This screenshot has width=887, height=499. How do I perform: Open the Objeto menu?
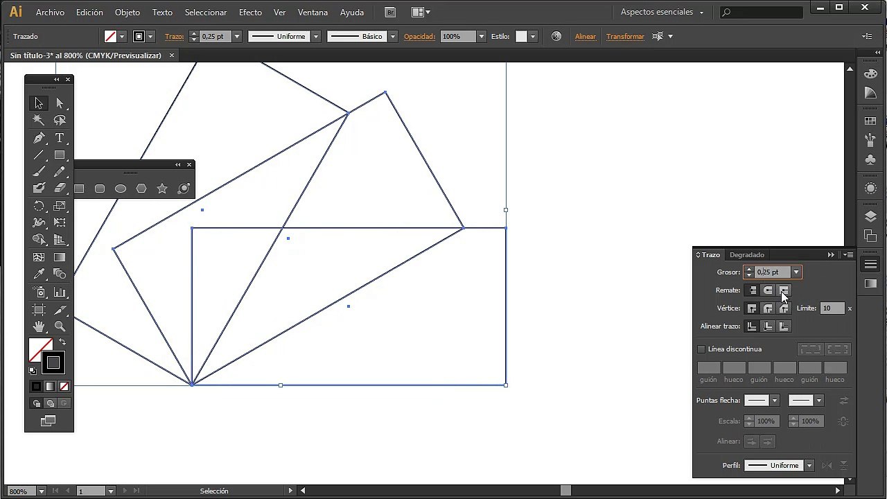click(128, 12)
